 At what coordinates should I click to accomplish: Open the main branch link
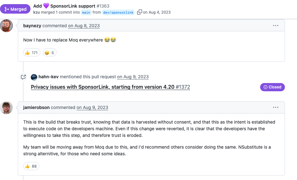pos(86,12)
